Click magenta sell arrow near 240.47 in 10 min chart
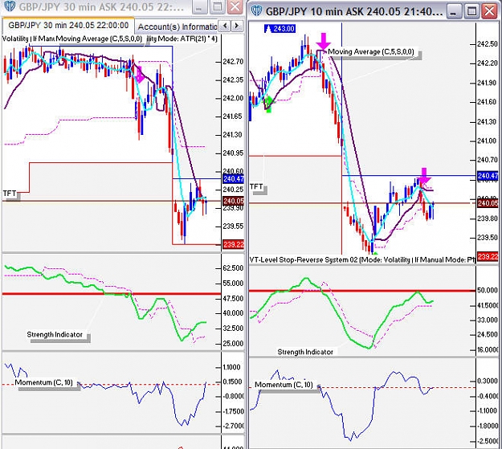502x449 pixels. click(x=424, y=175)
